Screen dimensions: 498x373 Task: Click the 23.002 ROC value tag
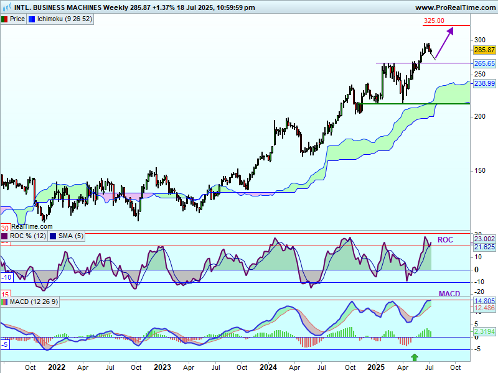pyautogui.click(x=484, y=239)
